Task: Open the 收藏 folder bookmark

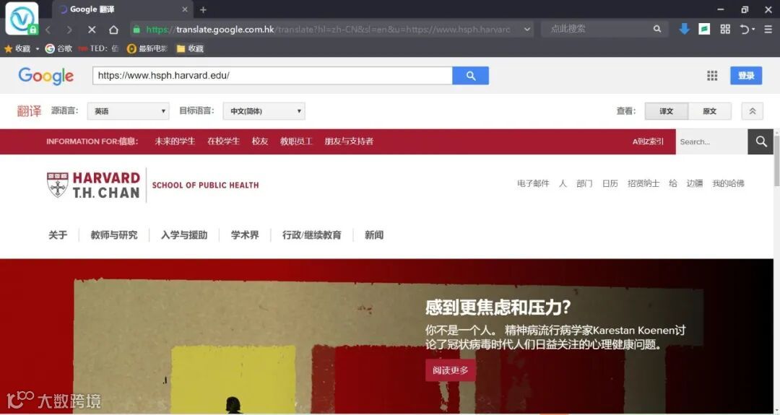Action: pyautogui.click(x=190, y=48)
